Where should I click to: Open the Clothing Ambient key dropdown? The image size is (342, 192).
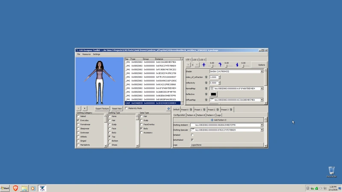pos(262,125)
